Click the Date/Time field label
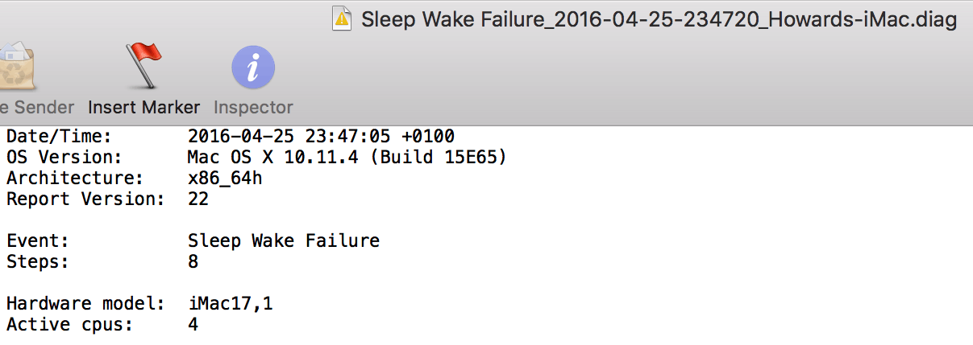The width and height of the screenshot is (973, 345). [x=59, y=136]
